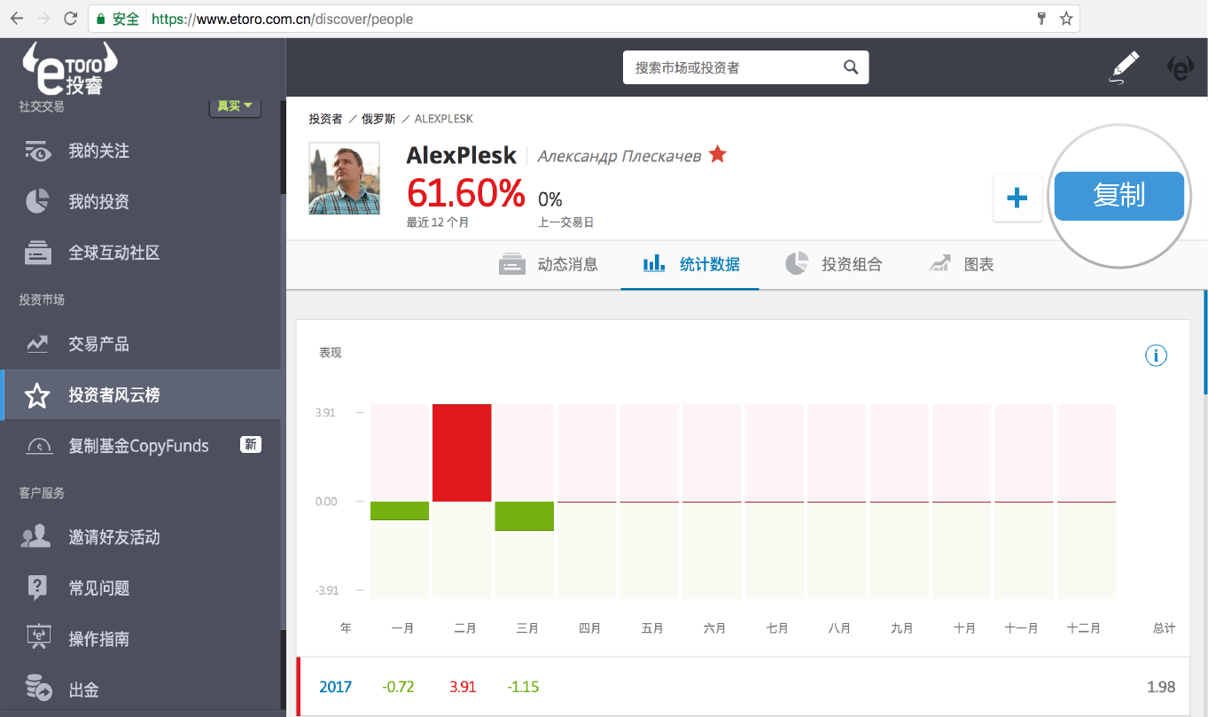Click the -0.72 January value
The image size is (1208, 717).
(398, 687)
